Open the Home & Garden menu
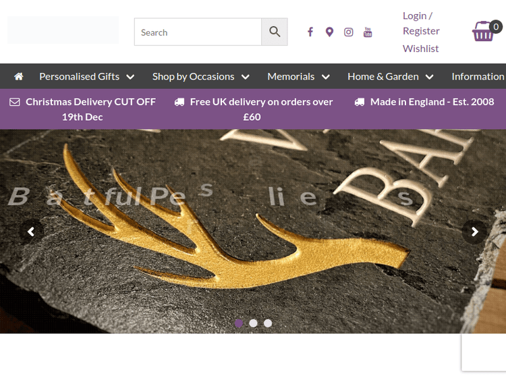Viewport: 506px width, 380px height. click(x=390, y=76)
